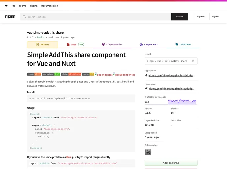Focus the Search packages input field
This screenshot has width=227, height=169.
coord(95,17)
